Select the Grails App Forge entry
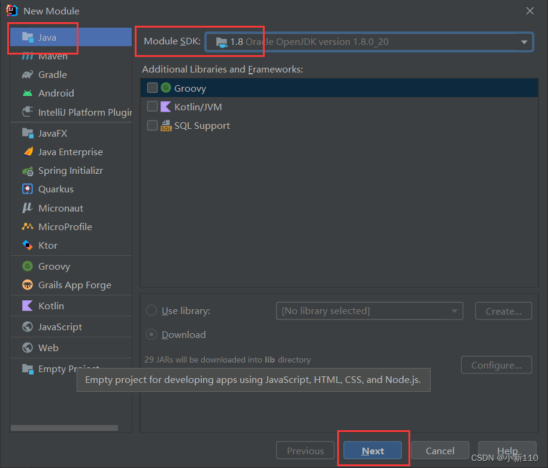 [x=71, y=285]
